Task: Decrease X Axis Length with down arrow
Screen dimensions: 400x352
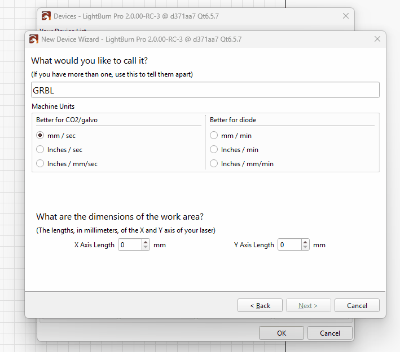Action: (146, 248)
